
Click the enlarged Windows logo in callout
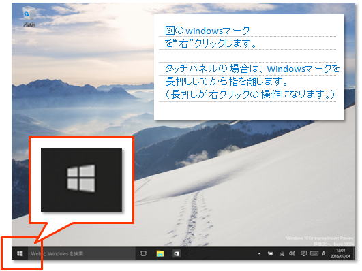pos(81,178)
